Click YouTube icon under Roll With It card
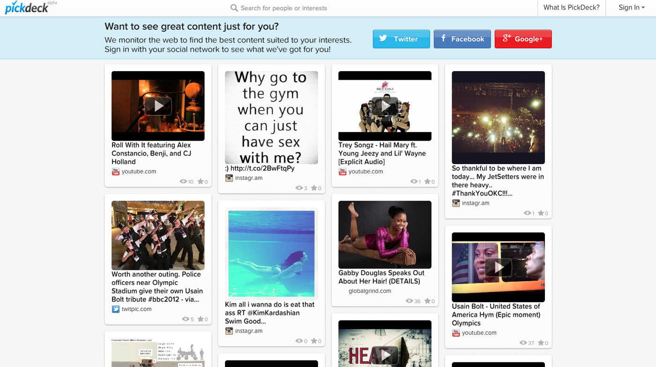656x367 pixels. pyautogui.click(x=116, y=172)
